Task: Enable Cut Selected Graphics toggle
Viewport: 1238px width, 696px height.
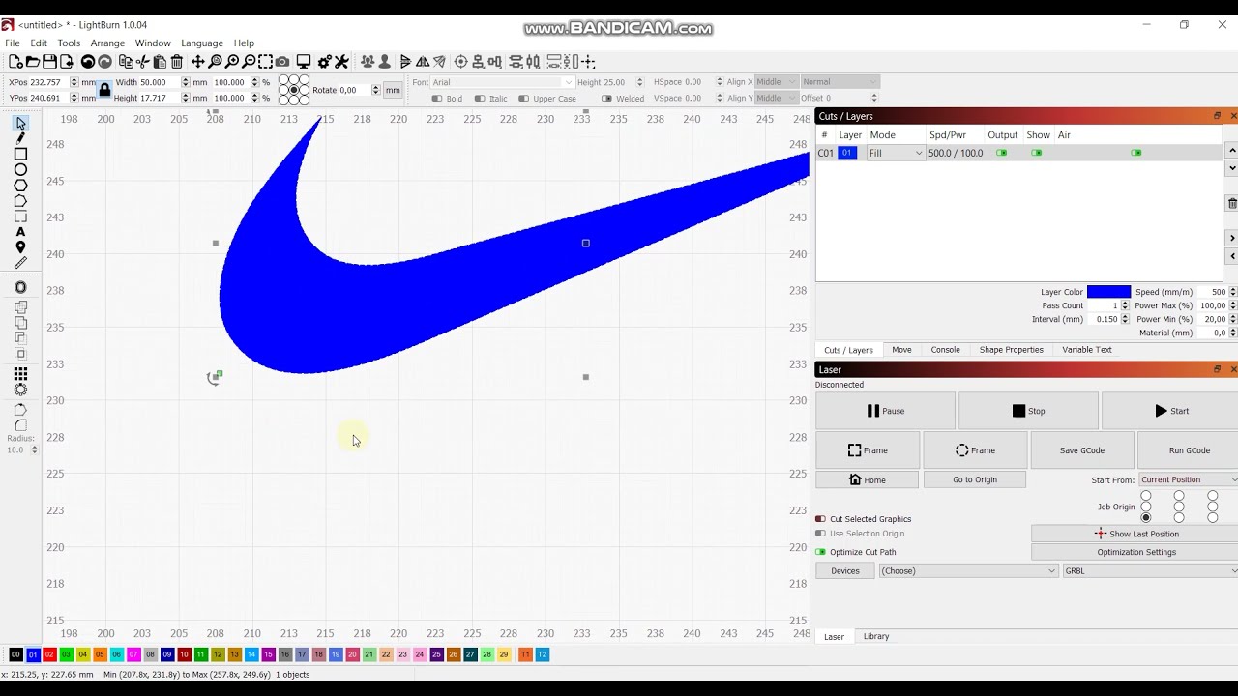Action: click(821, 519)
